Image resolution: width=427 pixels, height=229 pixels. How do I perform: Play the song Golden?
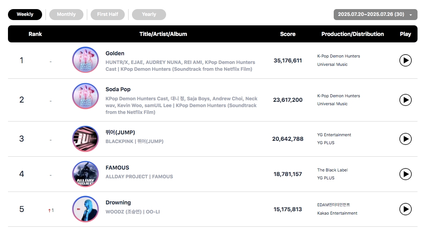coord(405,61)
